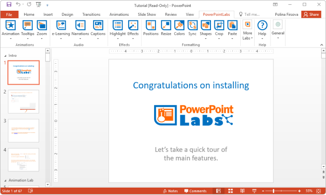Screen dimensions: 326x195
Task: Undo the last action
Action: pyautogui.click(x=18, y=4)
